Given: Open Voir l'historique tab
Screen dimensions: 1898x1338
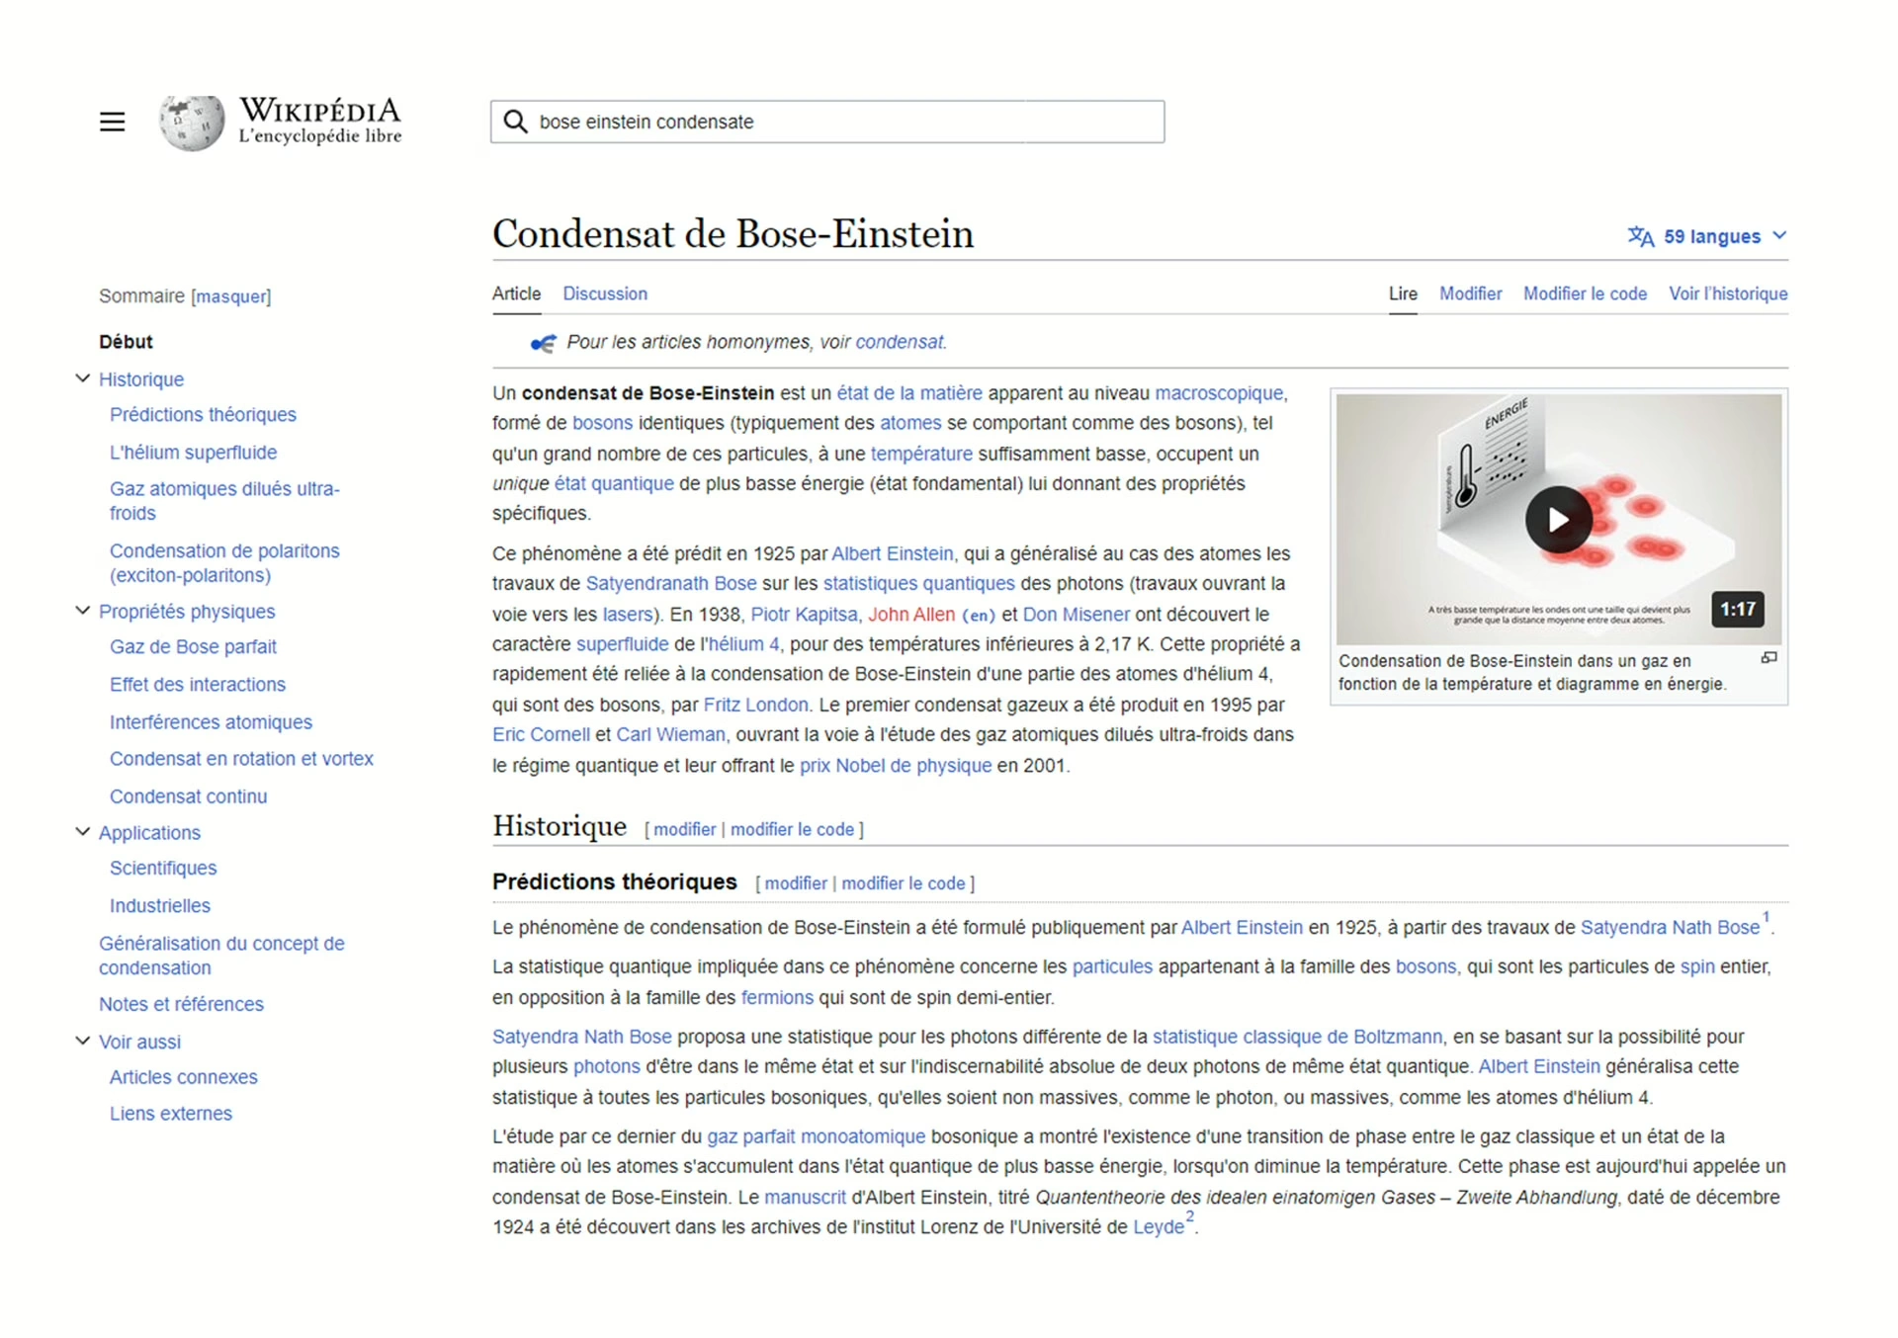Looking at the screenshot, I should click(1728, 293).
